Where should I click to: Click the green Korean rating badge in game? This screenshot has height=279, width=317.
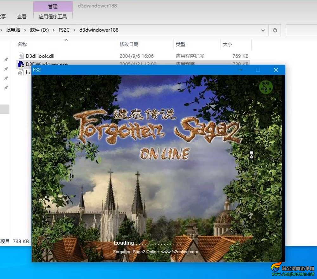(266, 87)
